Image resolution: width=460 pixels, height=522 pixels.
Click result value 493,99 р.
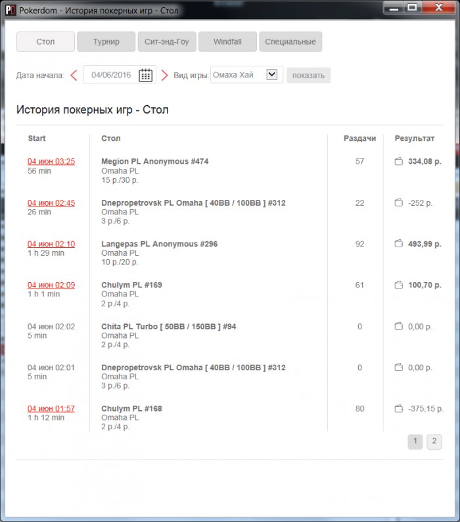tap(425, 244)
